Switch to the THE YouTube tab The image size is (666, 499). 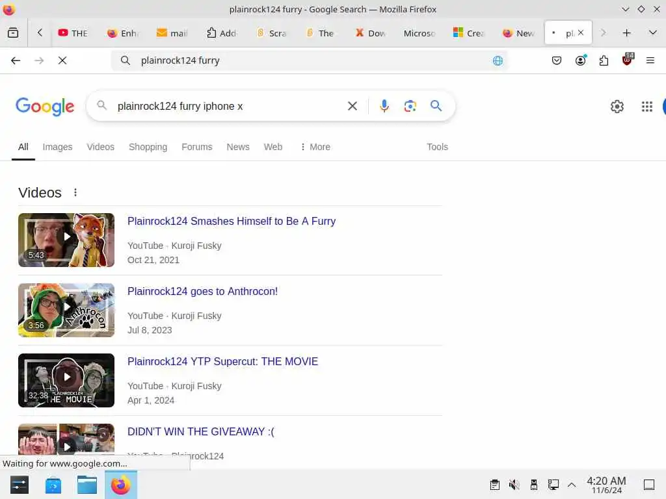[x=73, y=32]
